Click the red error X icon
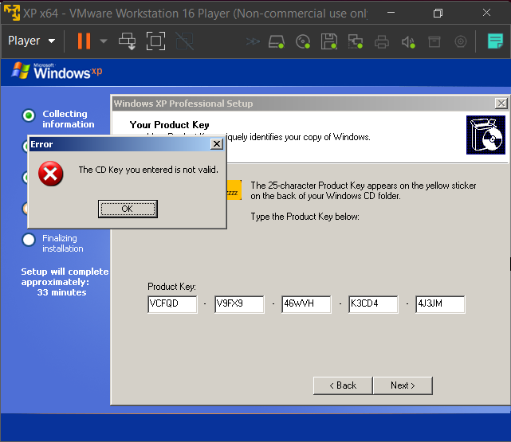This screenshot has width=511, height=442. click(50, 174)
